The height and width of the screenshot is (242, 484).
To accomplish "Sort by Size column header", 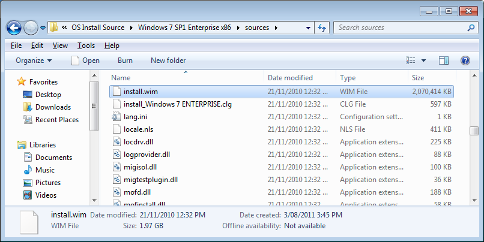I will [x=432, y=78].
